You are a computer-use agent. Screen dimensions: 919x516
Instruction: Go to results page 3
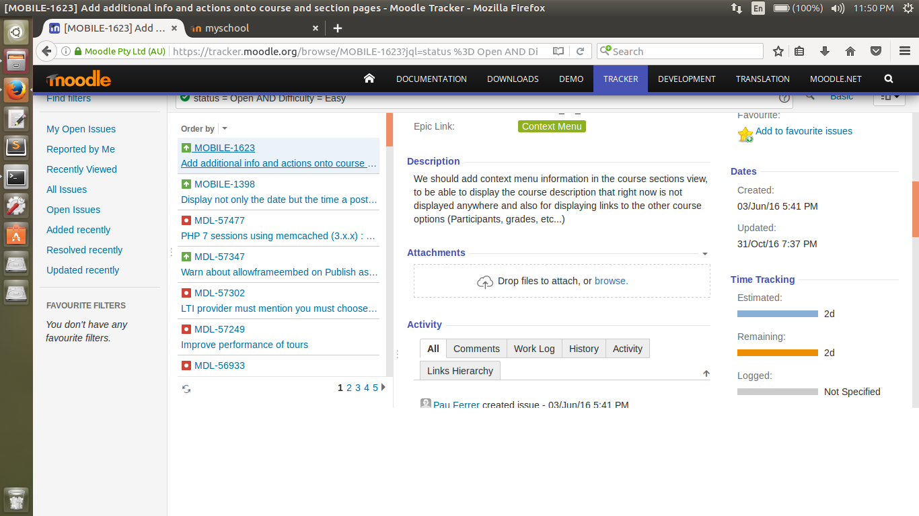358,388
